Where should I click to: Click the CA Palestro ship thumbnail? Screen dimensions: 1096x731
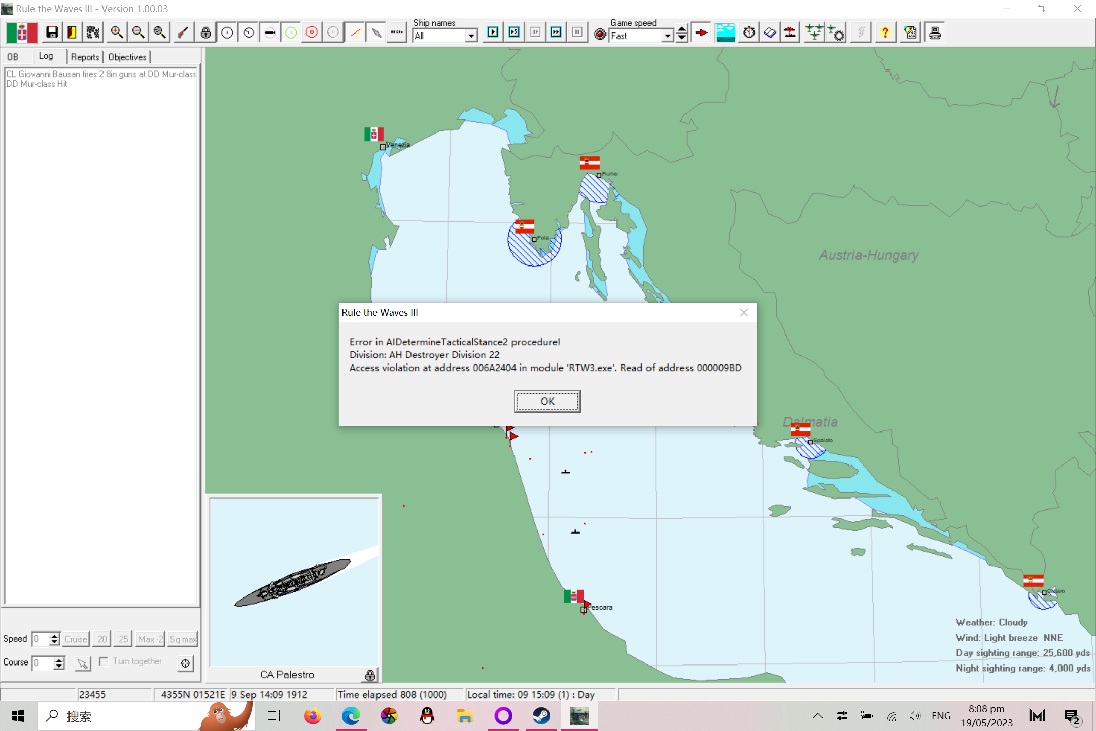click(x=294, y=582)
